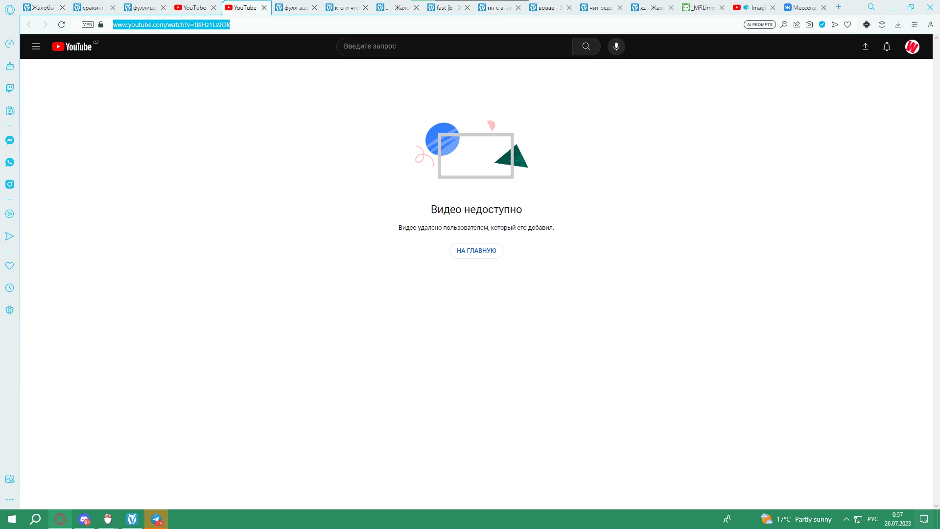Click the search magnifier button
Screen dimensions: 940x529
(x=586, y=47)
